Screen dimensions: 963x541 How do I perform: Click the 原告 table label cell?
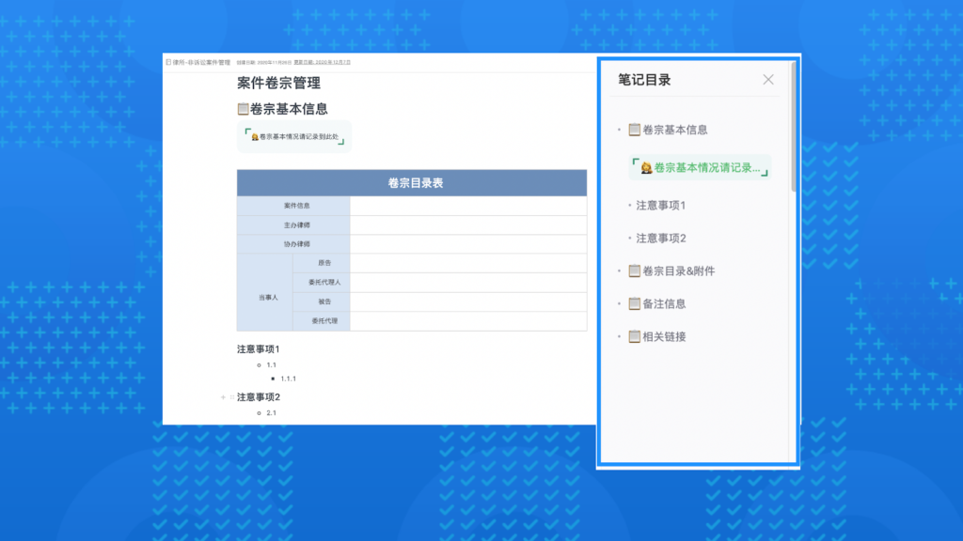tap(322, 263)
